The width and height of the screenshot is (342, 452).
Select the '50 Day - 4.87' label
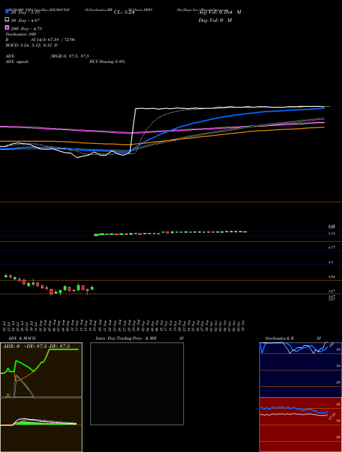point(25,21)
